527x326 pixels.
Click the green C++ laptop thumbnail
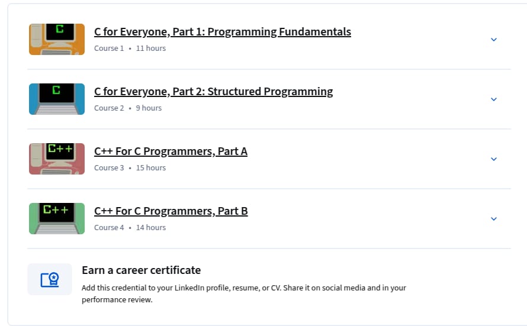pos(57,218)
